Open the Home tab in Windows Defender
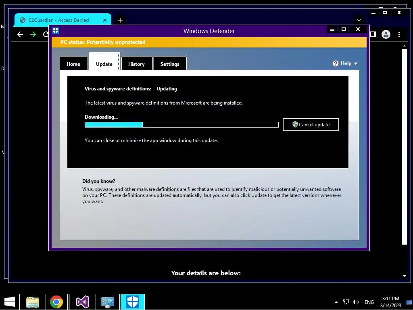This screenshot has width=413, height=310. pos(73,63)
